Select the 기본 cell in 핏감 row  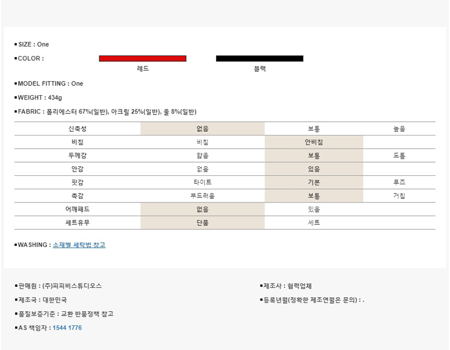tap(314, 183)
